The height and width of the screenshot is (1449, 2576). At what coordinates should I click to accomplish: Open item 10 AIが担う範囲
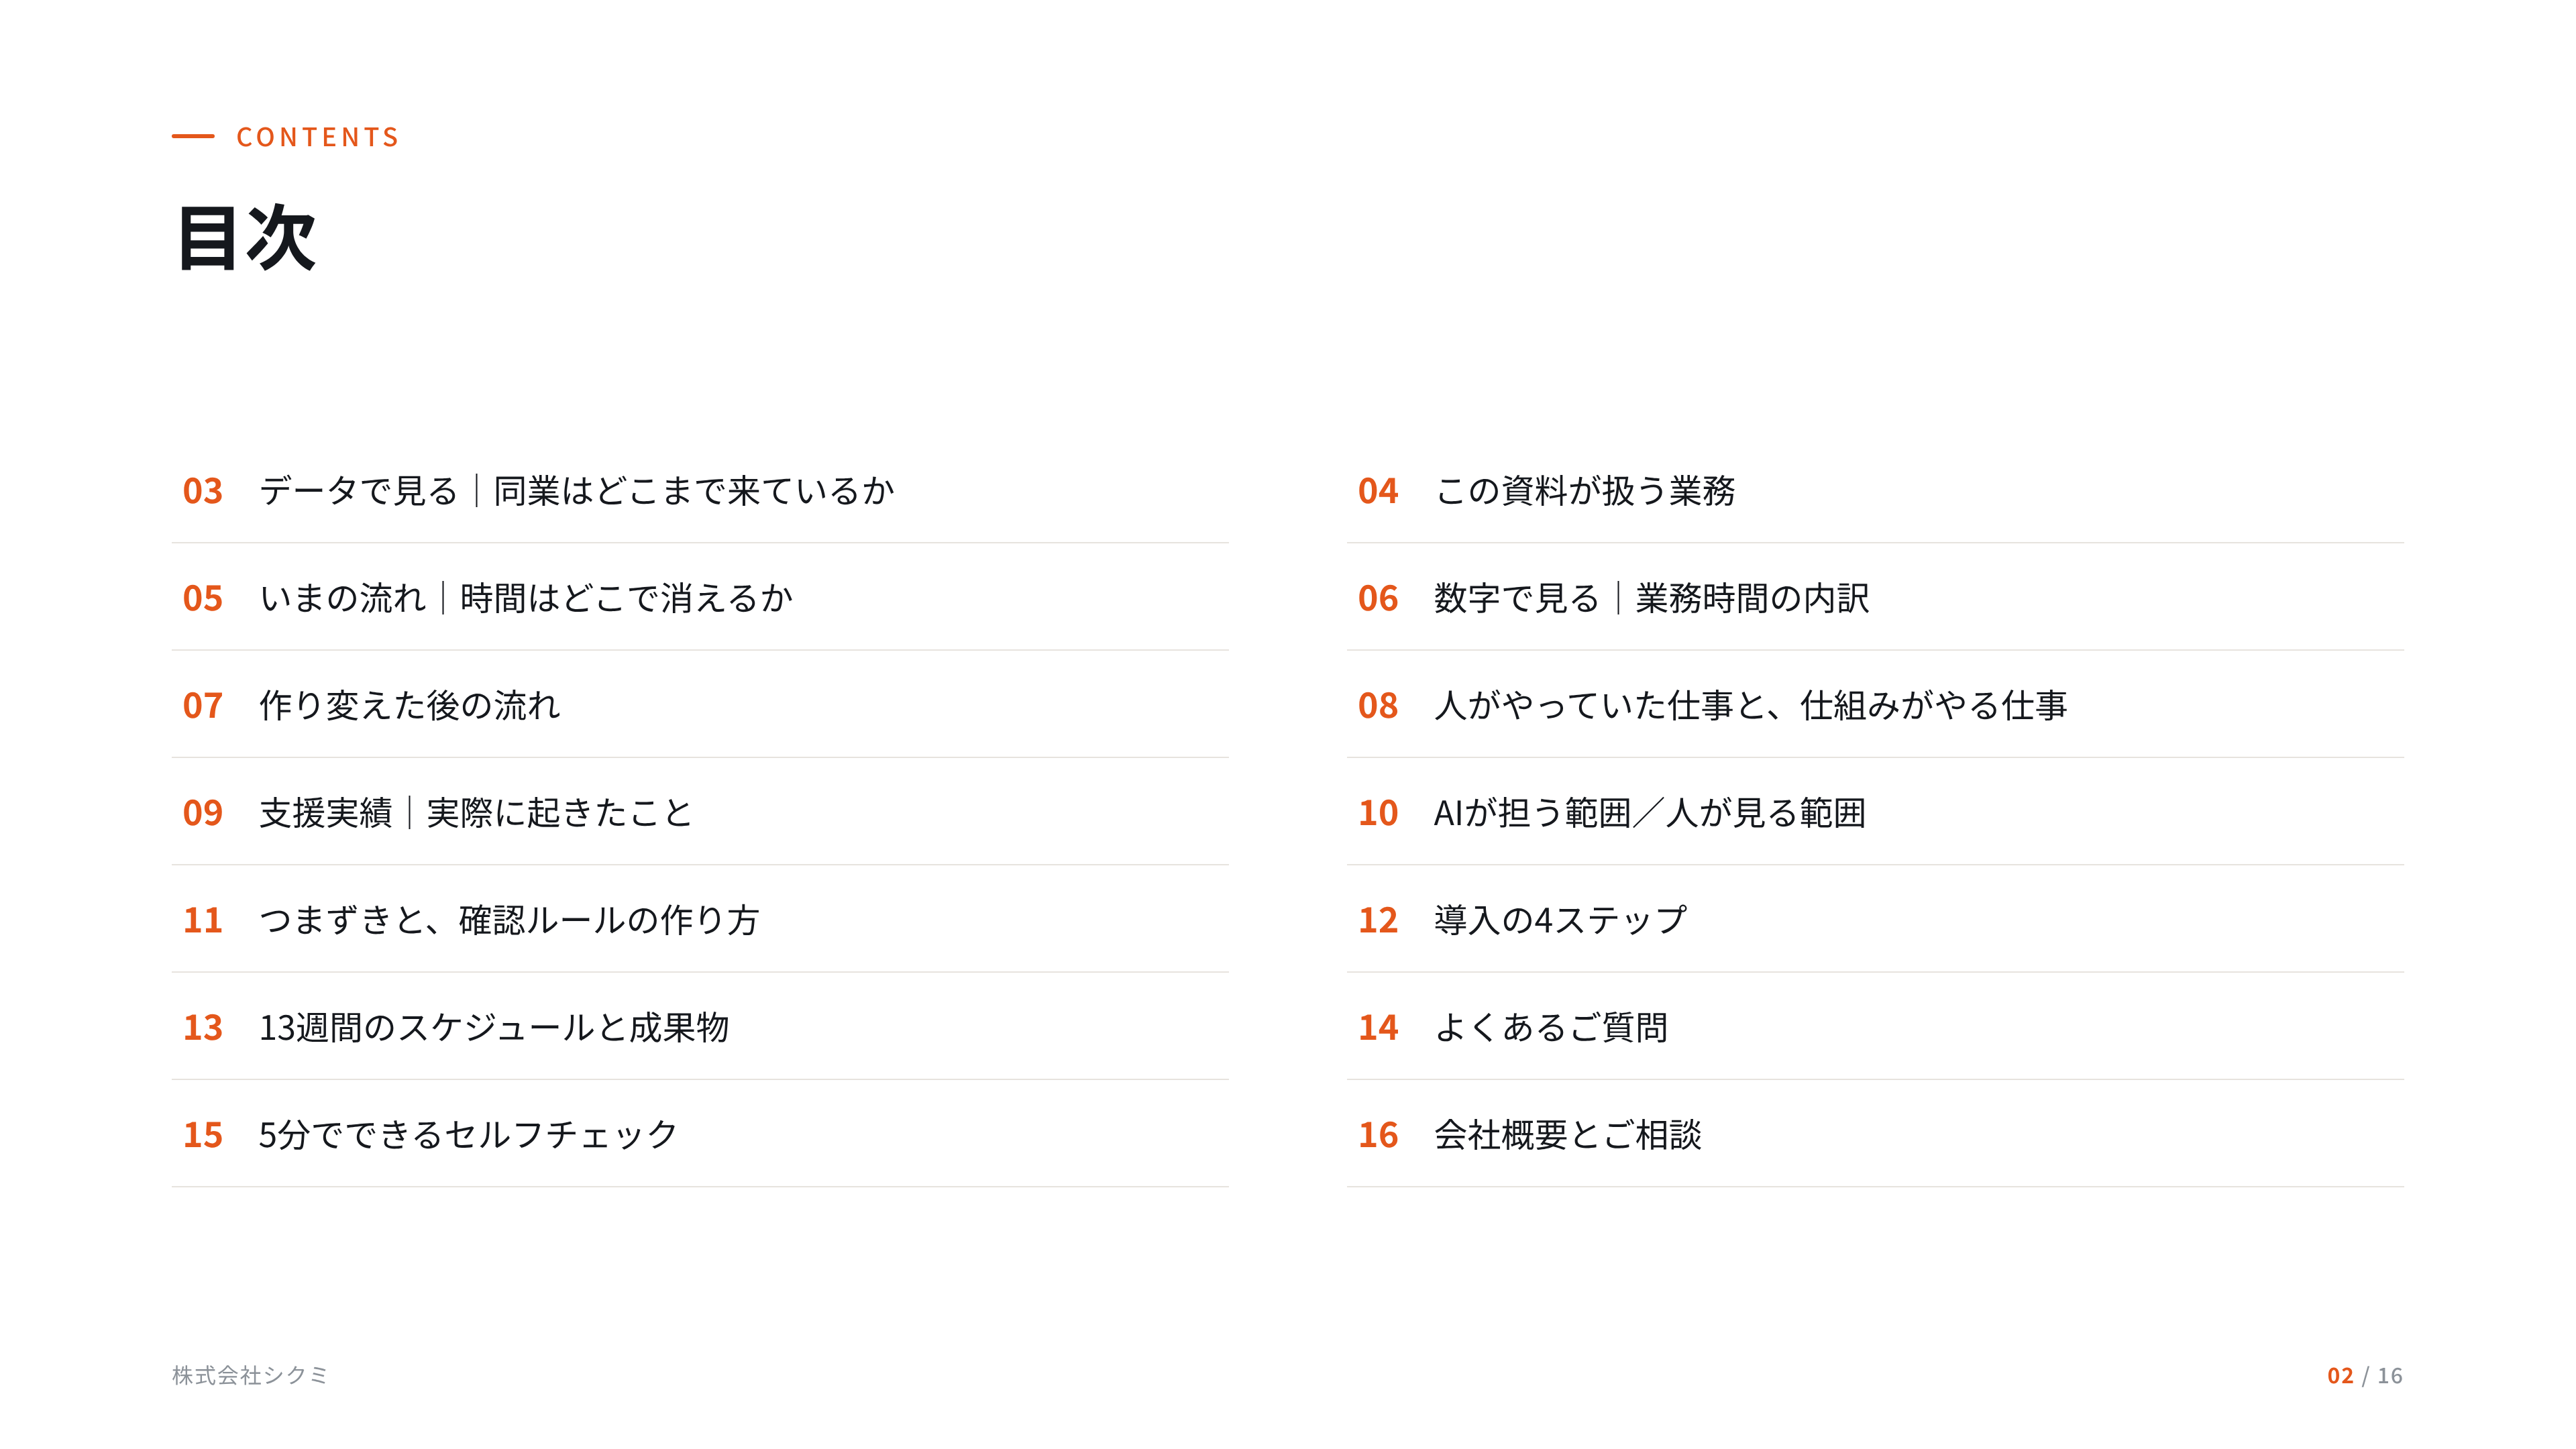(x=1875, y=812)
